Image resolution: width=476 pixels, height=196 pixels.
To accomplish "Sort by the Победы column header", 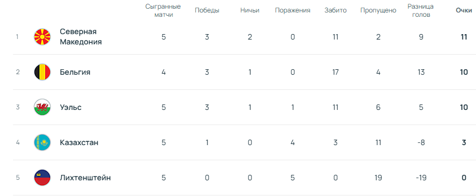I will tap(207, 10).
